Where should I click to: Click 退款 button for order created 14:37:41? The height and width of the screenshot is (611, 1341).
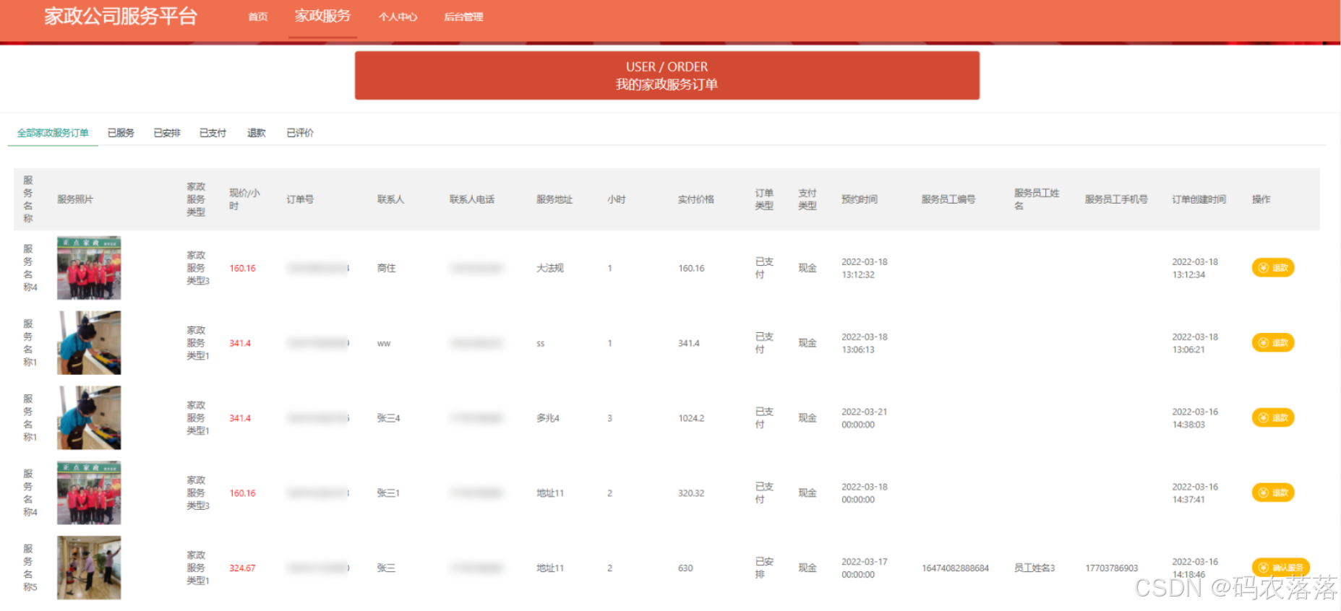click(x=1272, y=493)
